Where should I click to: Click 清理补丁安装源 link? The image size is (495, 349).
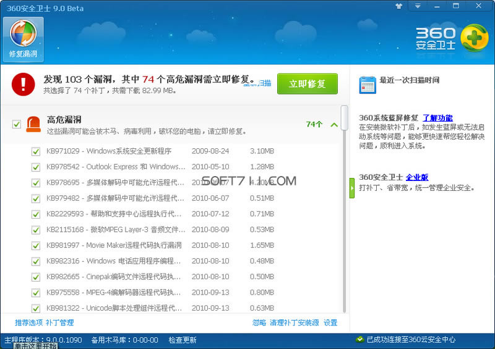[295, 322]
